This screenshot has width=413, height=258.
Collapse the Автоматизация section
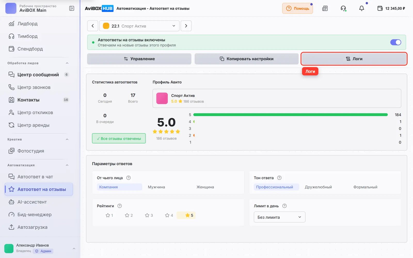click(67, 165)
